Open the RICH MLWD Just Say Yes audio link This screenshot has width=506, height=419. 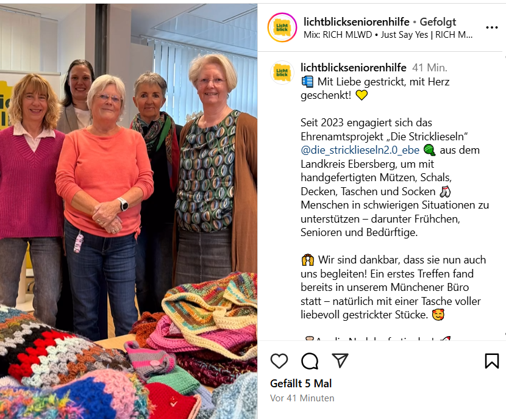388,35
